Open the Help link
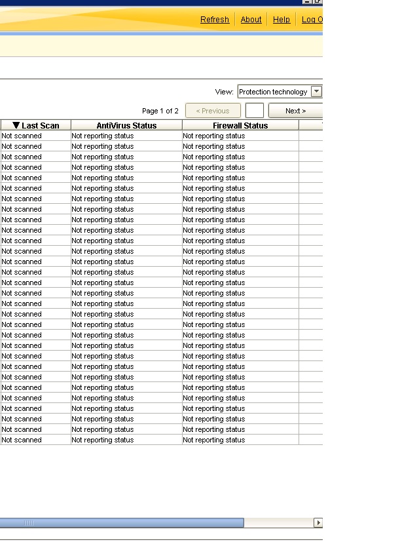 281,20
